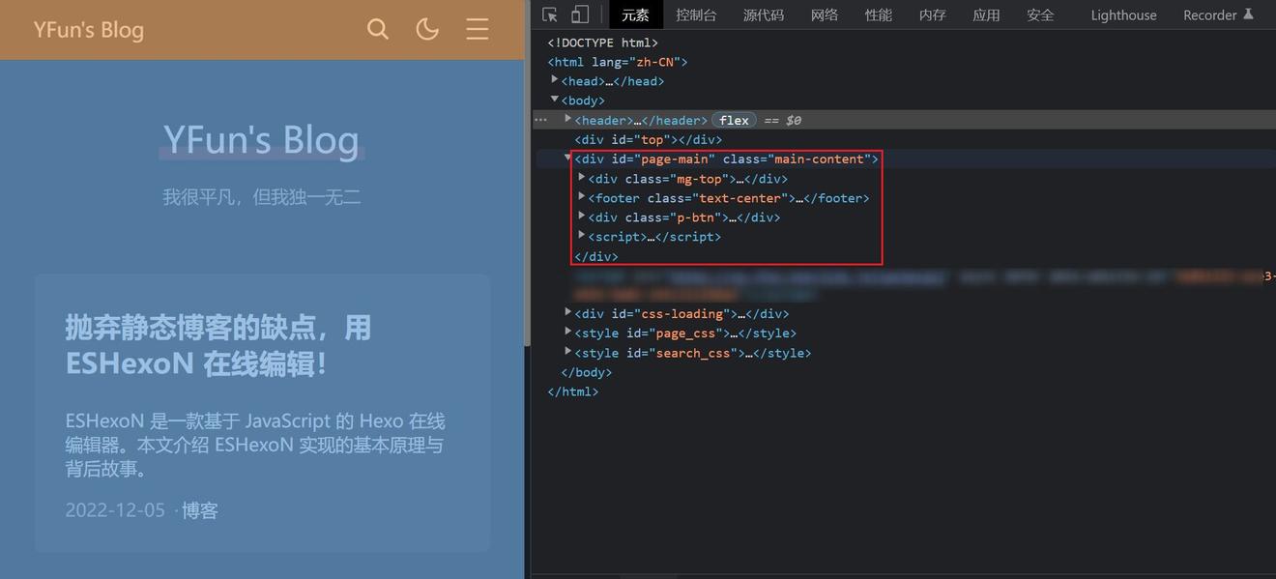Open the blog search icon
The height and width of the screenshot is (579, 1276).
point(378,29)
